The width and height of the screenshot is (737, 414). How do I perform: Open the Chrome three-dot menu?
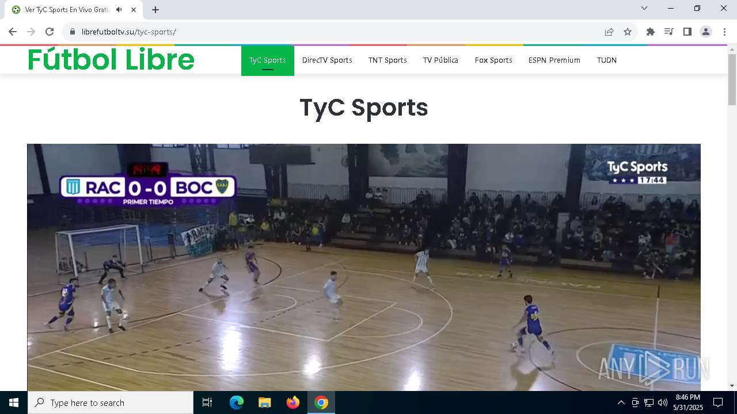724,32
